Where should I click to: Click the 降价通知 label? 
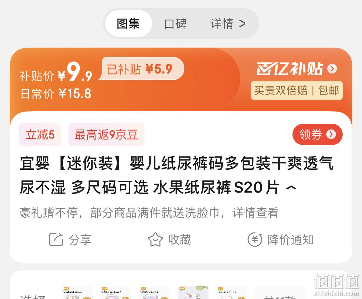(291, 240)
